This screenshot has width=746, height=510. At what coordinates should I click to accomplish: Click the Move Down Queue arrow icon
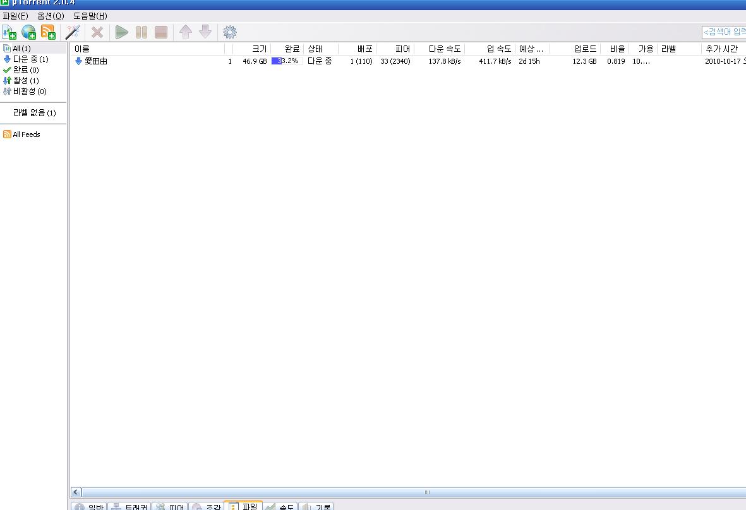205,32
